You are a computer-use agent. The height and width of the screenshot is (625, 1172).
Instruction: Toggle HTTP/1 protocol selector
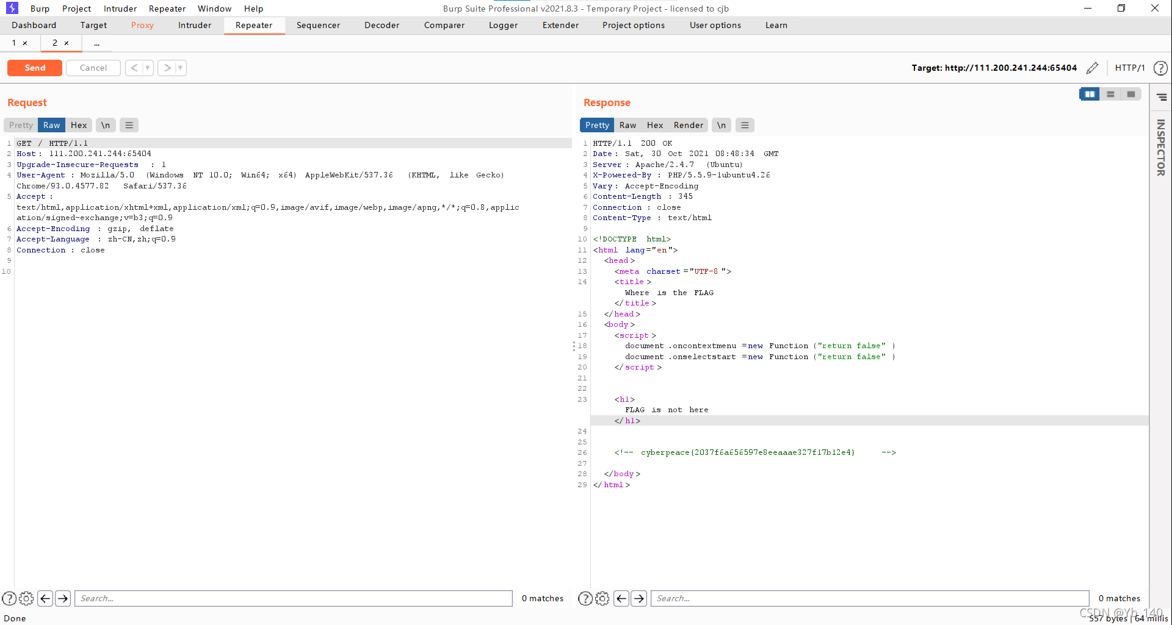click(1130, 68)
